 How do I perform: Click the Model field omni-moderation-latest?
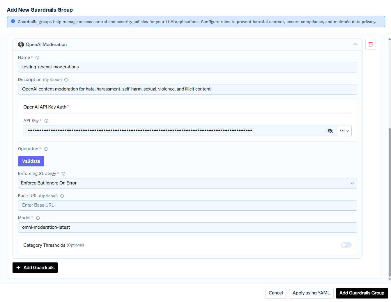coord(187,228)
